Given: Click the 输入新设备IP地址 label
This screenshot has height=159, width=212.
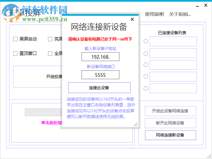Looking at the screenshot, I should pos(100,49).
